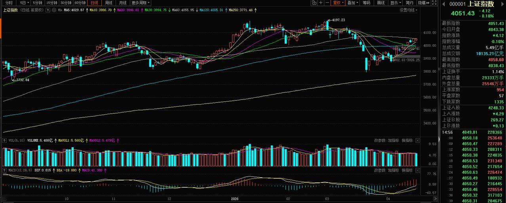Click the 筹码 button

[367, 3]
